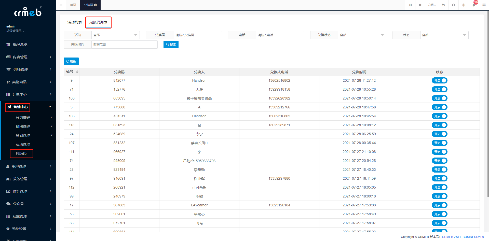
Task: Click the page reload icon in top bar
Action: coord(453,5)
